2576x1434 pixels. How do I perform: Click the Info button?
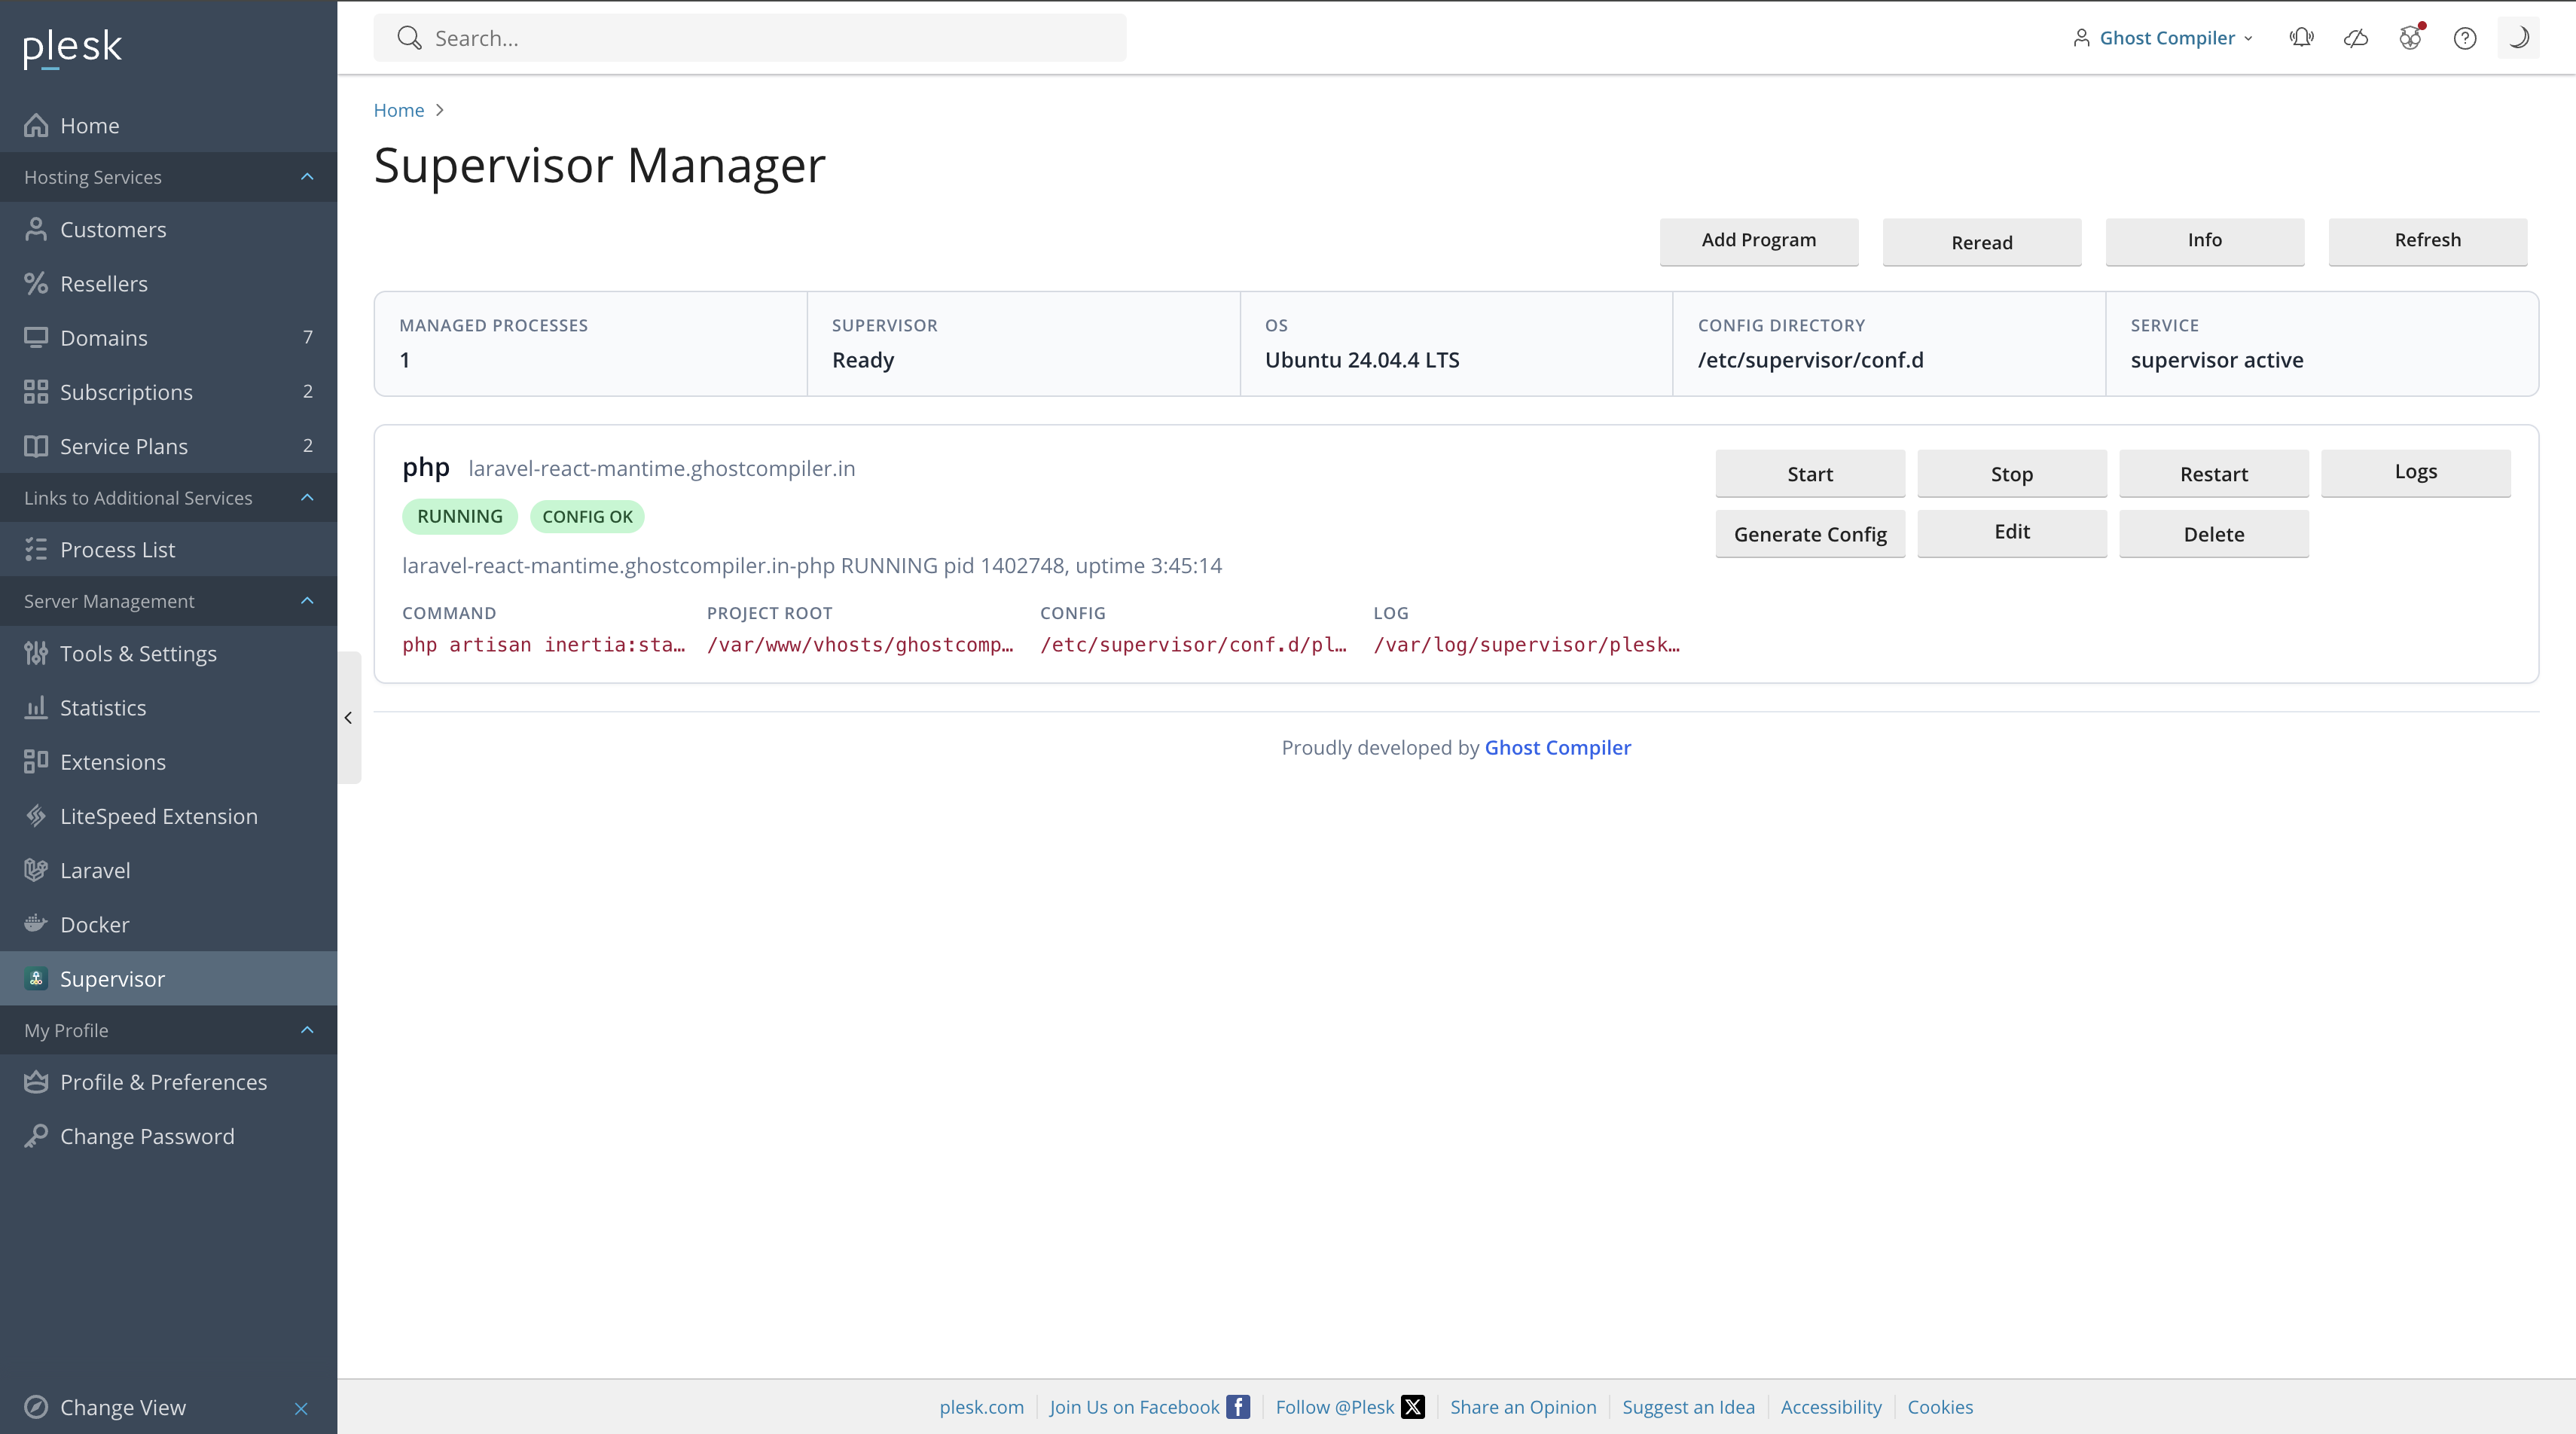point(2205,241)
